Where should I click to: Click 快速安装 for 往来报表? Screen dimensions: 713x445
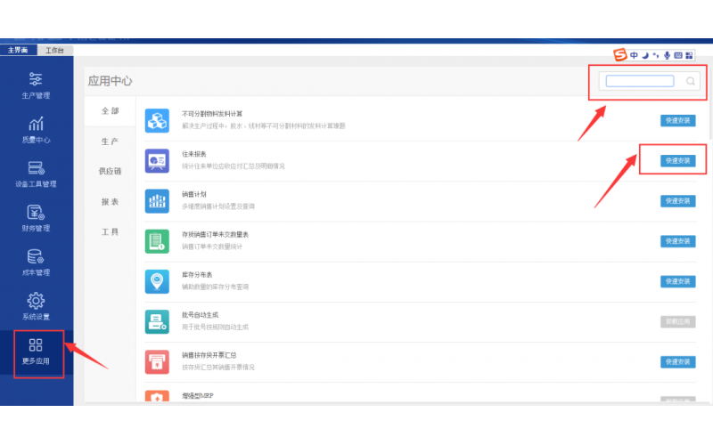tap(677, 160)
